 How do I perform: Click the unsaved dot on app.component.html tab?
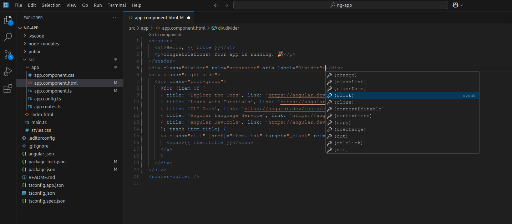point(189,18)
